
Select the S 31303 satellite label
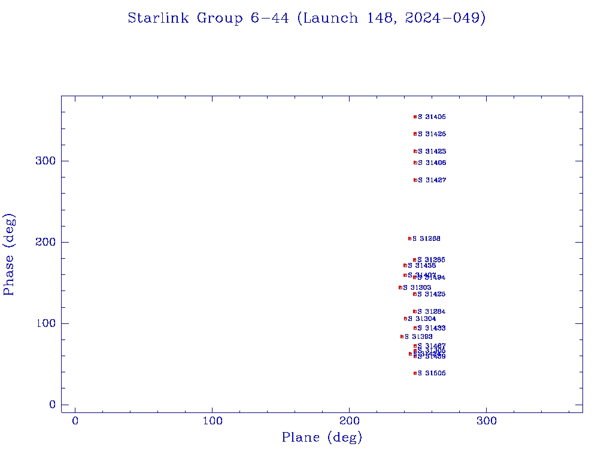point(417,287)
